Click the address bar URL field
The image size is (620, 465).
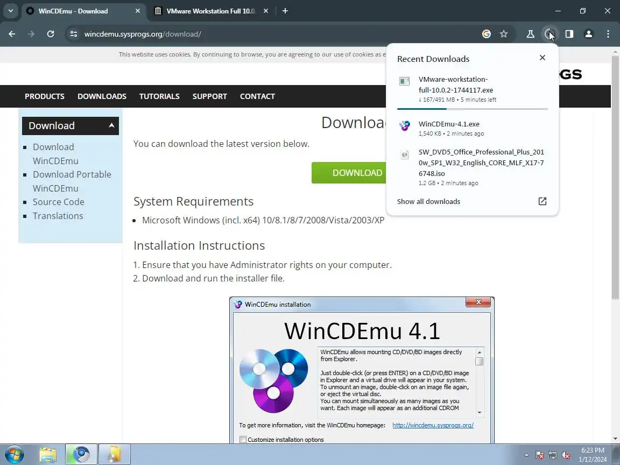pyautogui.click(x=277, y=34)
